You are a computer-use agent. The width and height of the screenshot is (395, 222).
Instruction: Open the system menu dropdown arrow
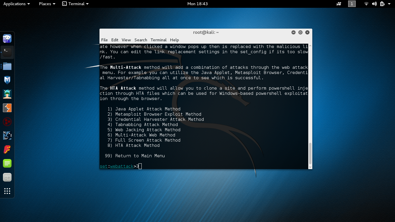click(x=390, y=4)
